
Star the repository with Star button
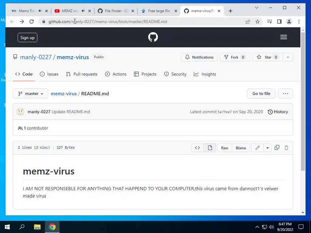tap(268, 57)
